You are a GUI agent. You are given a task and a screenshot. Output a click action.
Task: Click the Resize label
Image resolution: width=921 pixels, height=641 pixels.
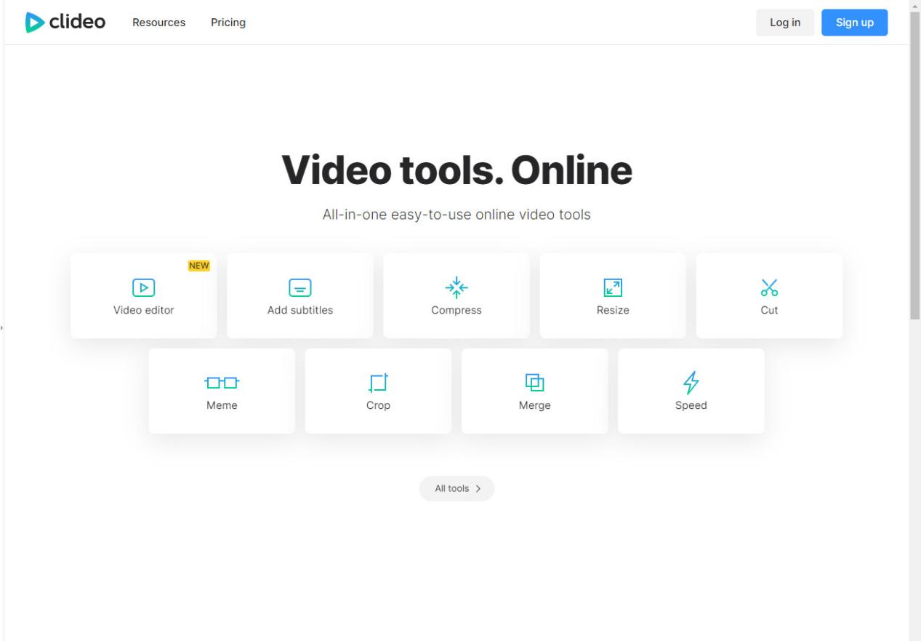[613, 311]
